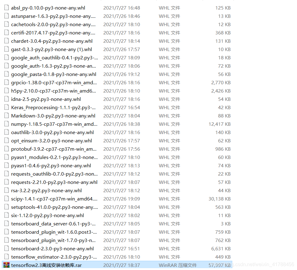Screen dimensions: 297x270
Task: Click the file icon for cachetools-2.0.0
Action: point(6,24)
